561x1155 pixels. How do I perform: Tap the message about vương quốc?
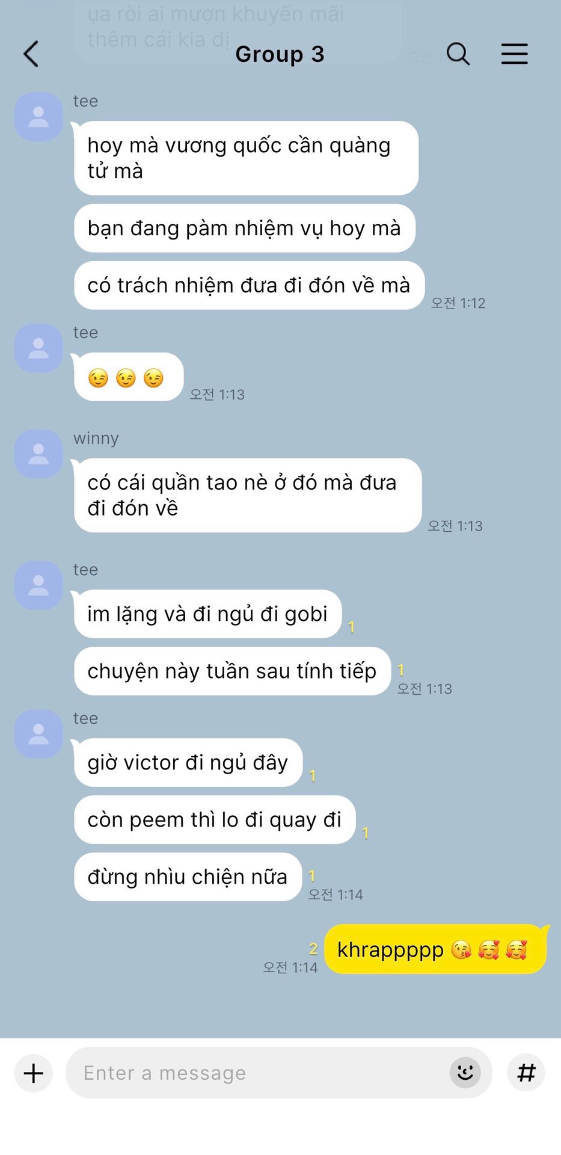246,158
